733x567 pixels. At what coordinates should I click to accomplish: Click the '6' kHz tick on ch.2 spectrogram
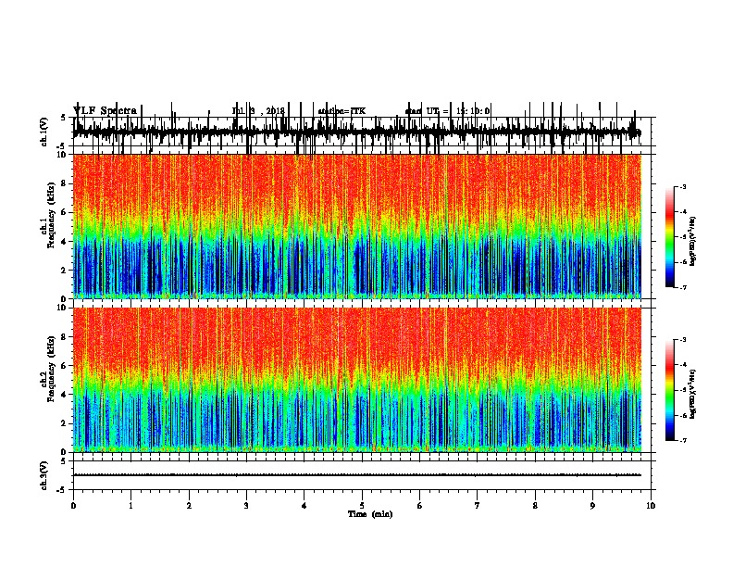(x=64, y=366)
